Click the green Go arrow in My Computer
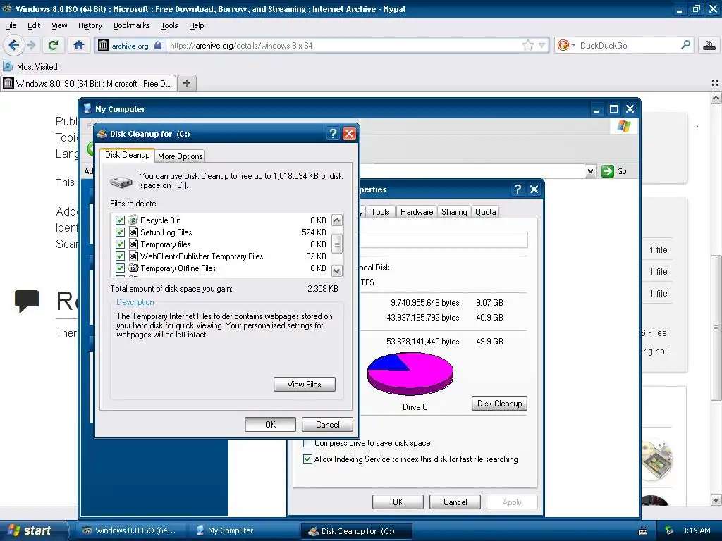The height and width of the screenshot is (541, 722). pyautogui.click(x=608, y=171)
